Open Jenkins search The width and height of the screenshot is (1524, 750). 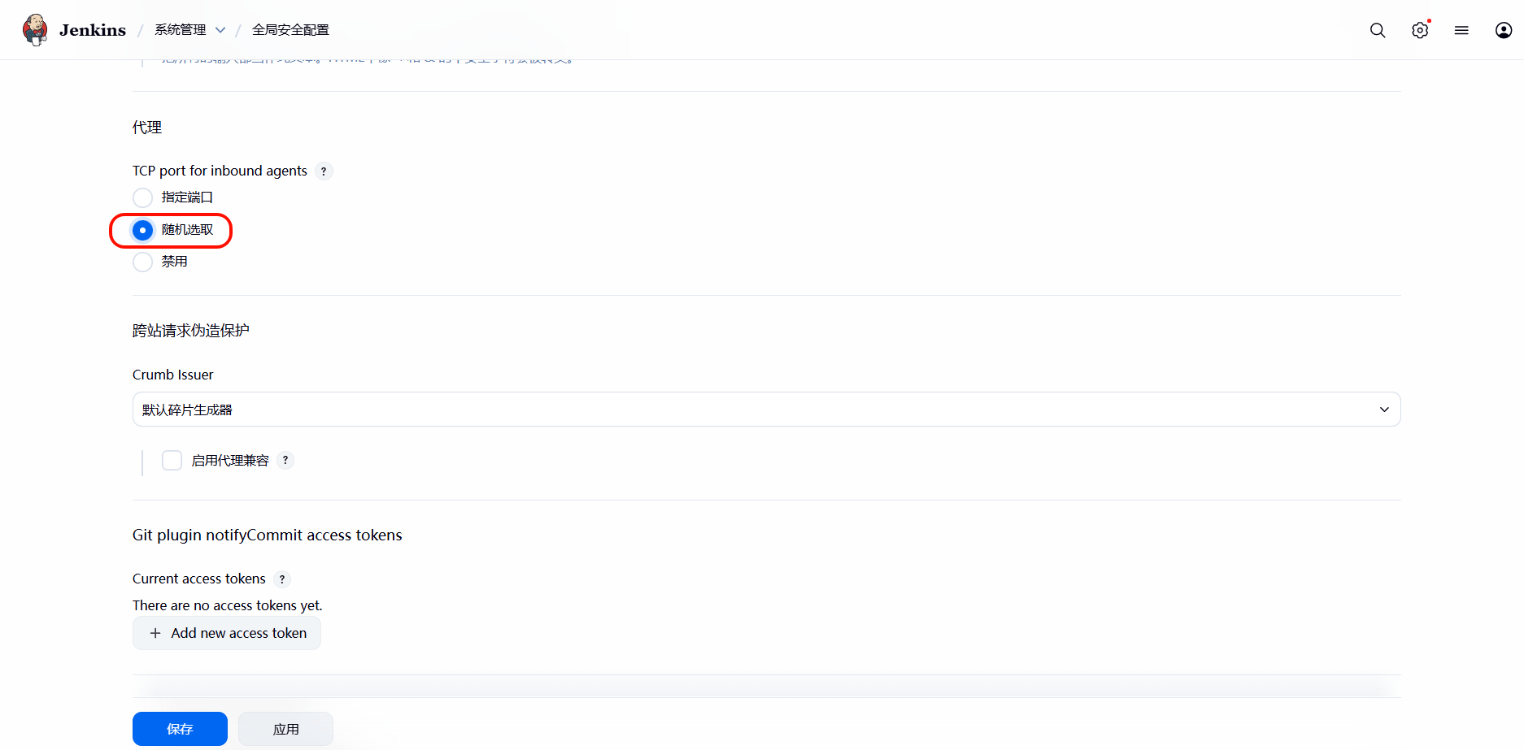pos(1378,30)
